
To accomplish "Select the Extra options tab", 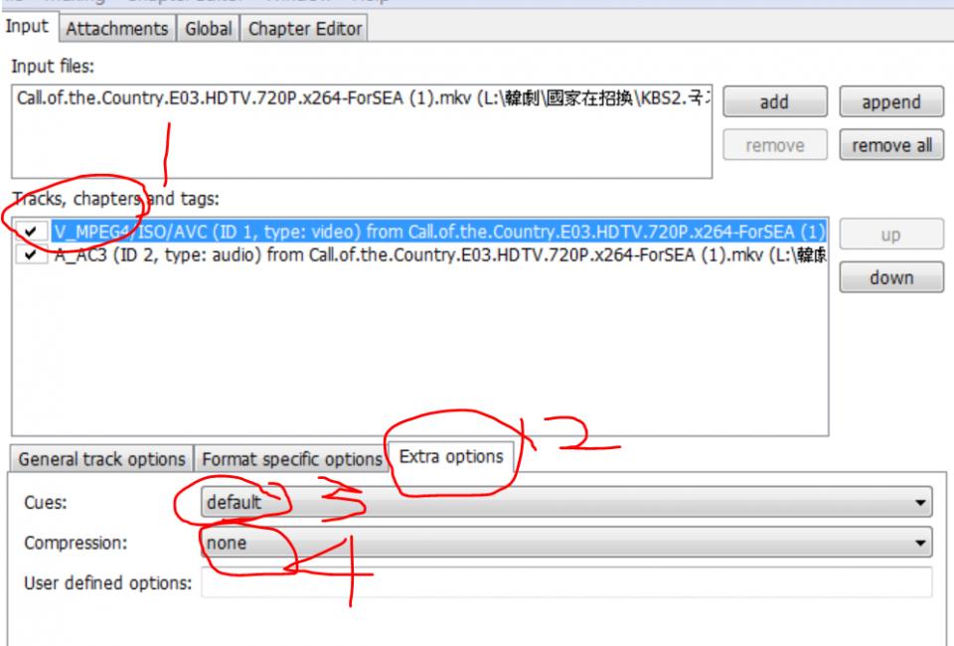I will pos(451,456).
